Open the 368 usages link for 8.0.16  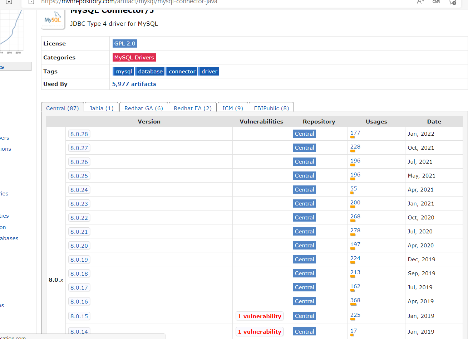click(x=355, y=300)
